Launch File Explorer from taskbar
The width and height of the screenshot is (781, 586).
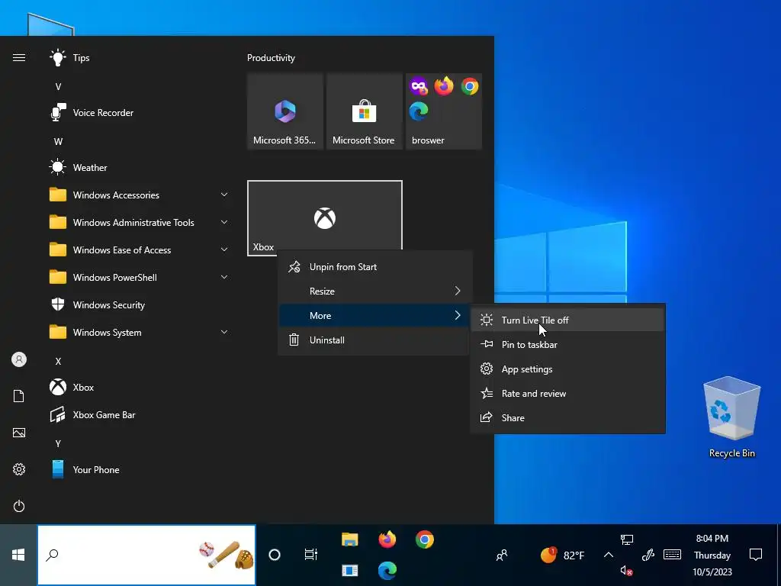pyautogui.click(x=349, y=539)
